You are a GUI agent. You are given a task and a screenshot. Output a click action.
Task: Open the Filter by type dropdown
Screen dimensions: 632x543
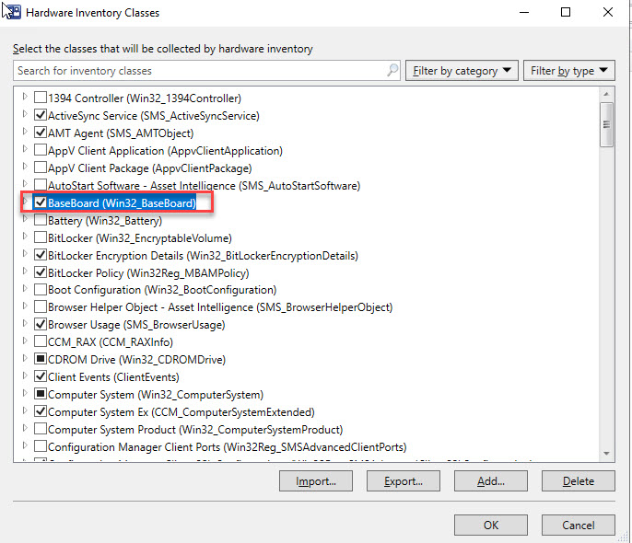568,71
